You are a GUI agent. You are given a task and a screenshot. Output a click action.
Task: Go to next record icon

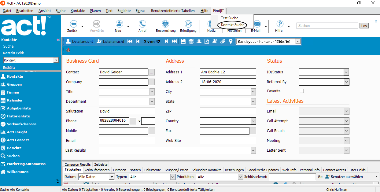point(166,41)
